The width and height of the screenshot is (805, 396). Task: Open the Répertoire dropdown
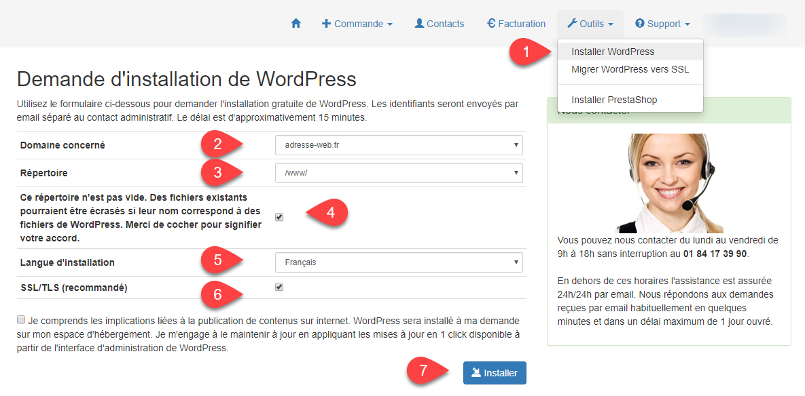coord(399,173)
